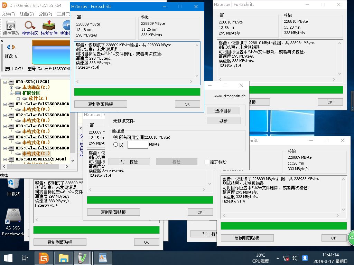Open the 文件(F) menu
The width and height of the screenshot is (354, 265).
pos(8,14)
